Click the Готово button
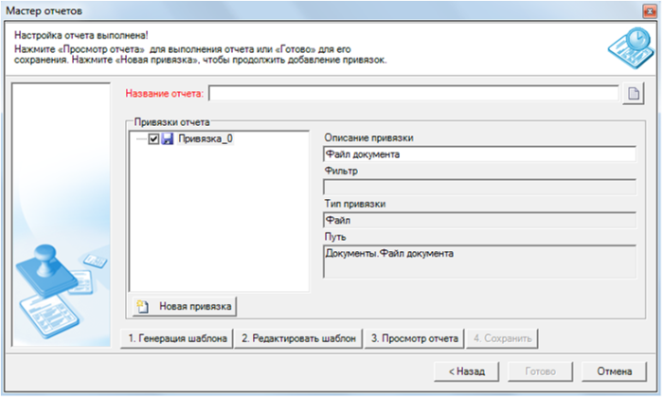The width and height of the screenshot is (663, 397). pyautogui.click(x=539, y=371)
